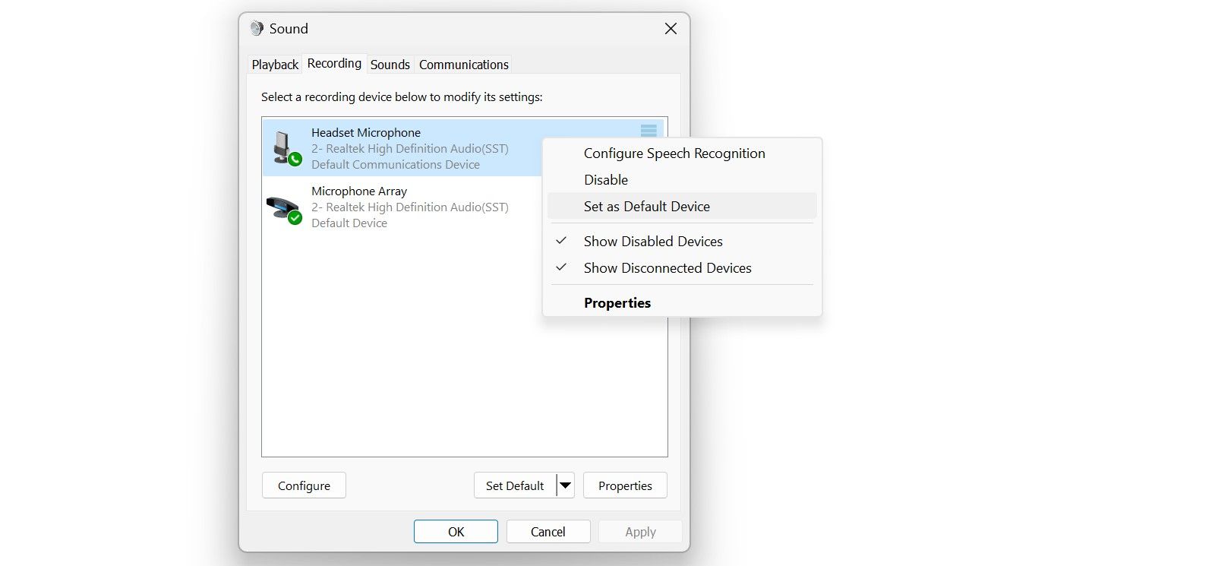Pick Disable from the context menu
Viewport: 1215px width, 566px height.
tap(606, 180)
